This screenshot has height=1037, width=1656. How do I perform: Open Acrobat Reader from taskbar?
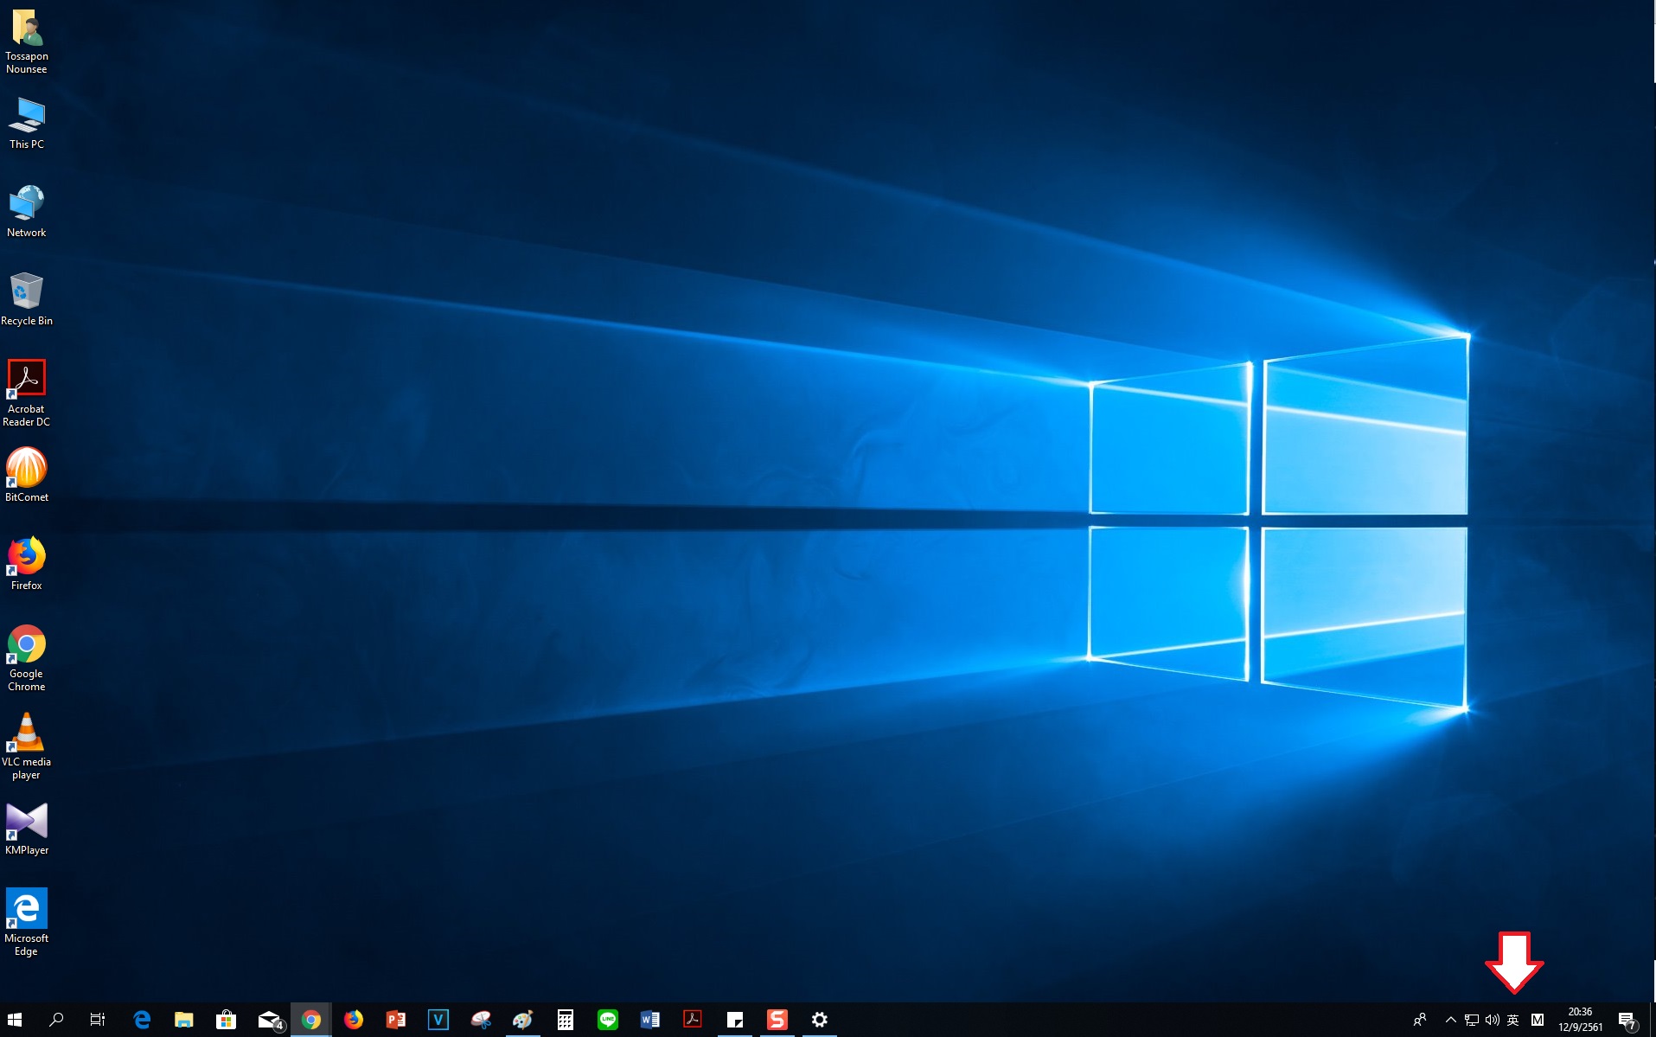click(693, 1020)
